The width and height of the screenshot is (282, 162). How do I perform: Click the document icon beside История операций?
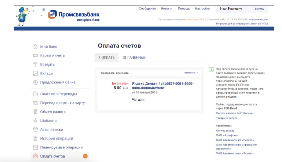pos(35,138)
